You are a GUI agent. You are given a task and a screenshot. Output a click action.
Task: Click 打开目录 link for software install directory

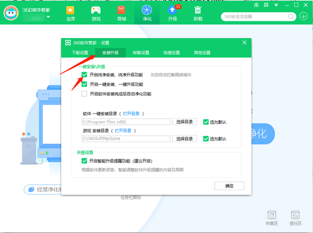(x=132, y=113)
